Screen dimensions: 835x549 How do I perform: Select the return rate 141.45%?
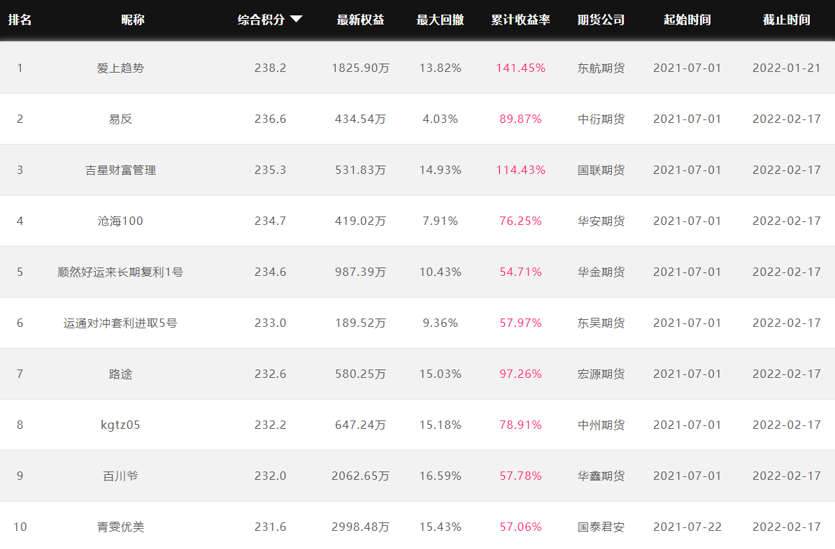(x=521, y=68)
